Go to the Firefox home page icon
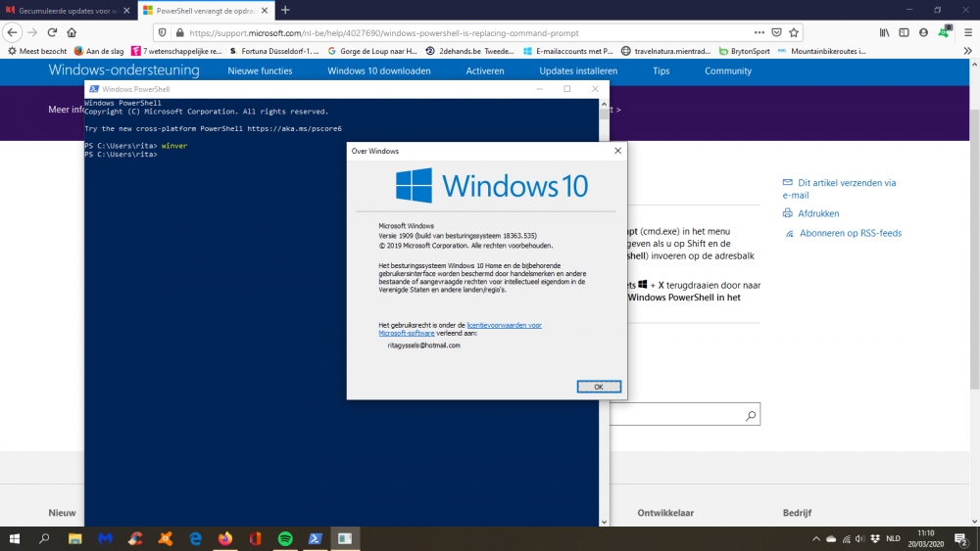980x551 pixels. pyautogui.click(x=72, y=32)
